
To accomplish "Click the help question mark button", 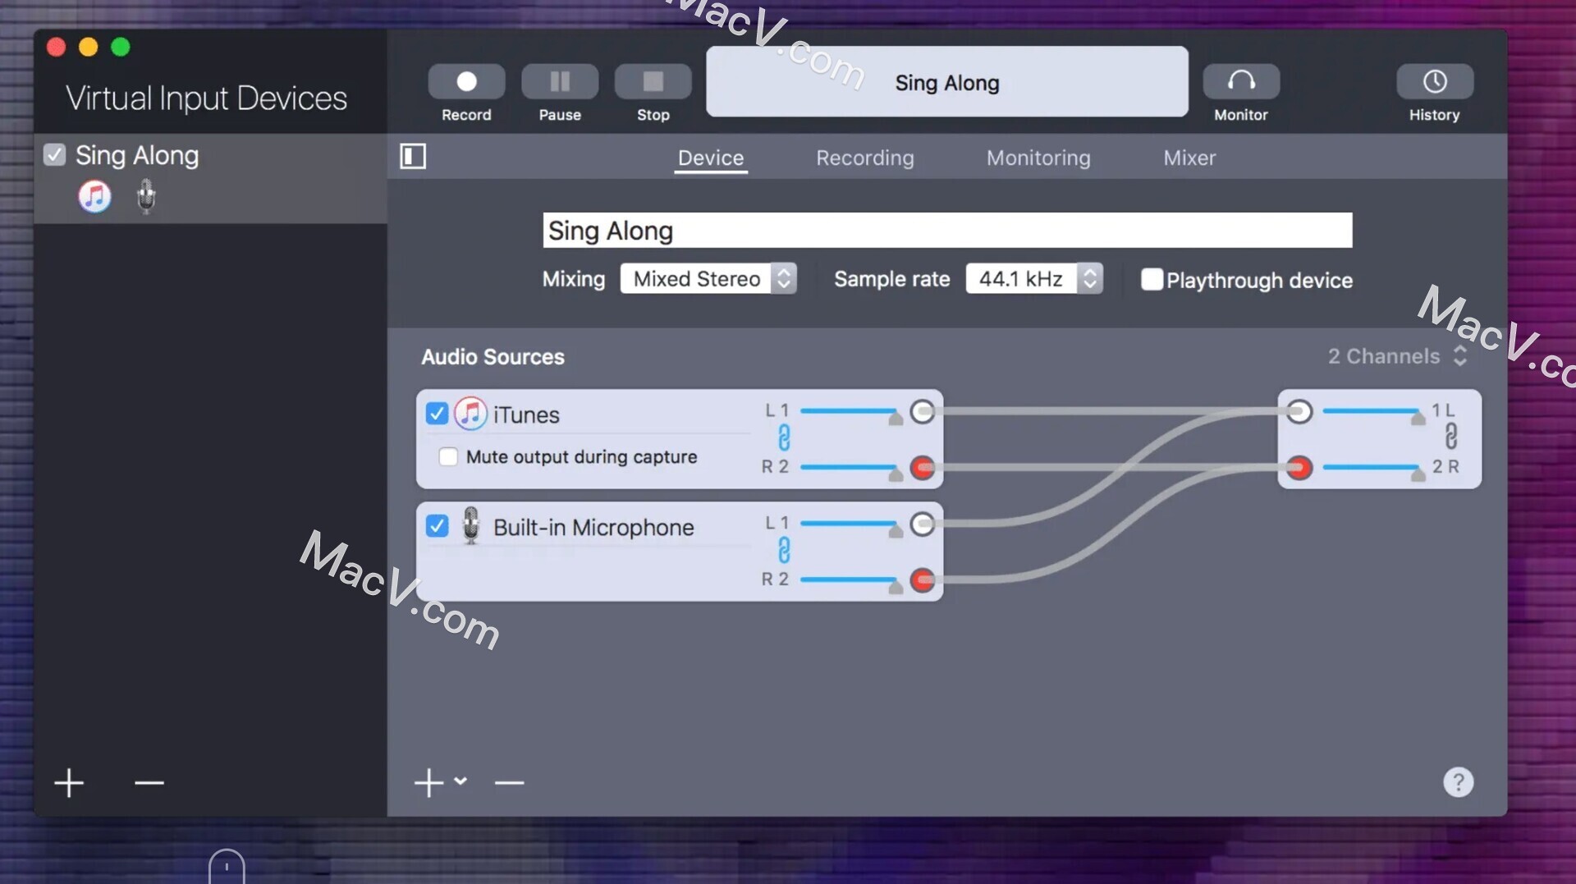I will (1458, 782).
